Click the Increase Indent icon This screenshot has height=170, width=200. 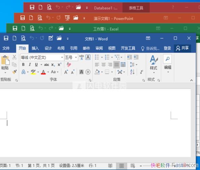136,57
